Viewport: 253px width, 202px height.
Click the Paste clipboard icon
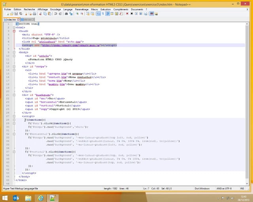[49, 14]
